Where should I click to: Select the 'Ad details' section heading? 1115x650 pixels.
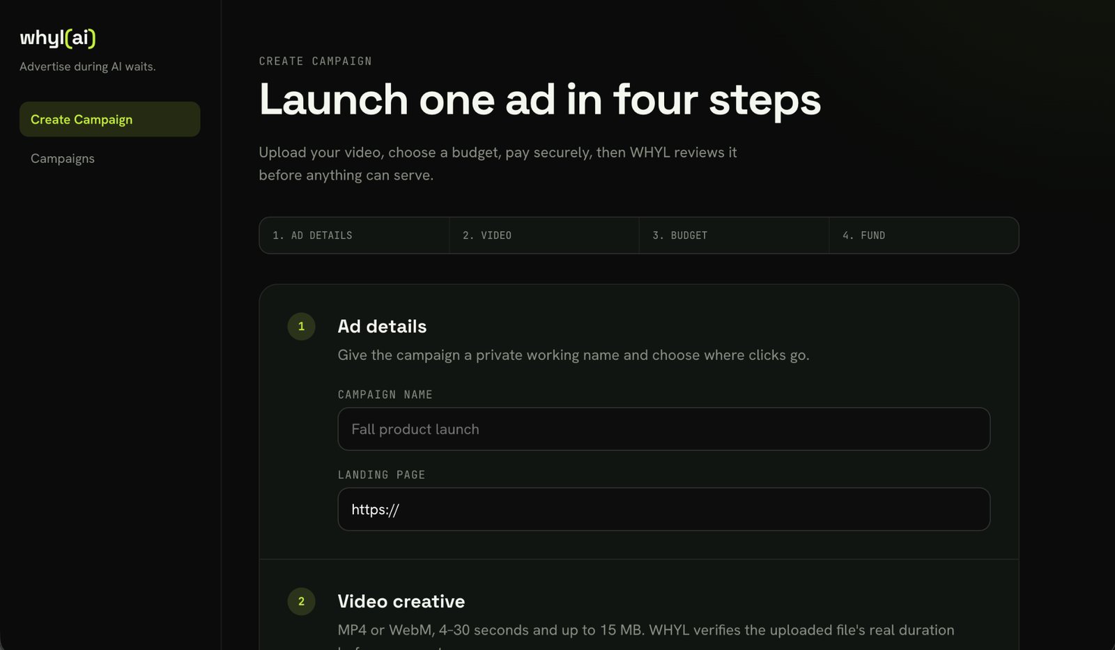(x=382, y=326)
